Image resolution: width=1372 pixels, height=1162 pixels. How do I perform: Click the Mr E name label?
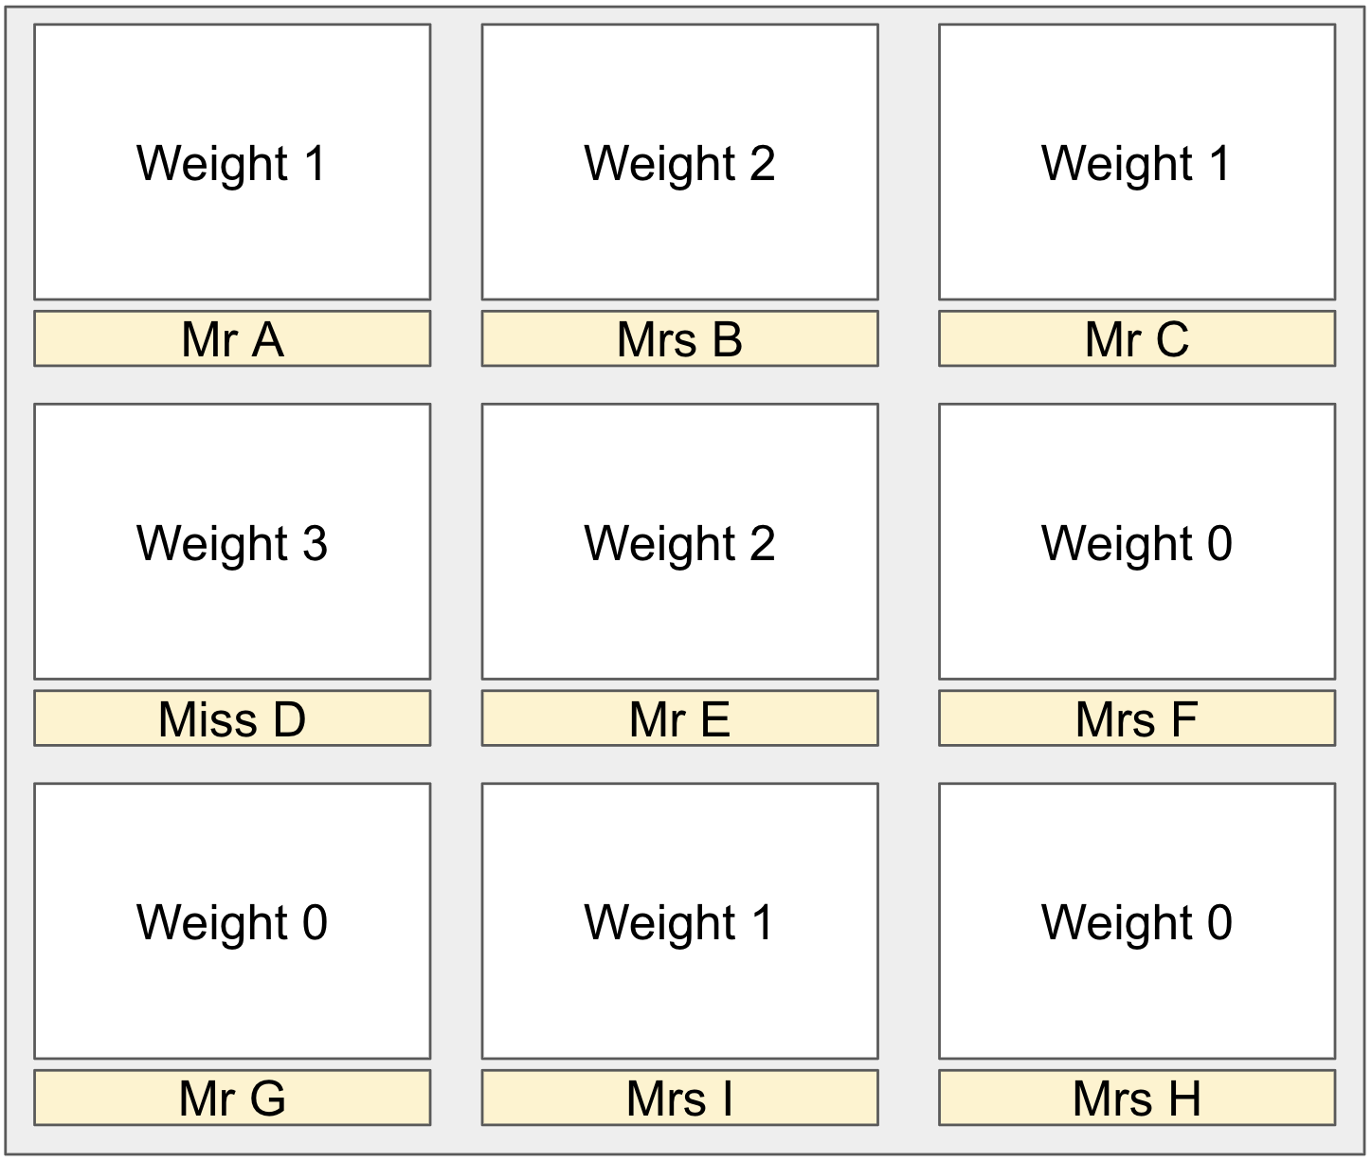[679, 718]
